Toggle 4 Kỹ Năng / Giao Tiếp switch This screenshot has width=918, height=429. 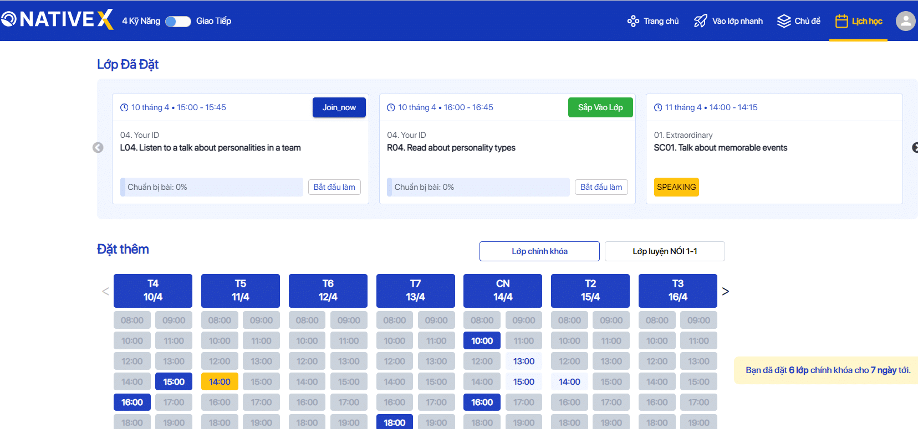point(178,21)
